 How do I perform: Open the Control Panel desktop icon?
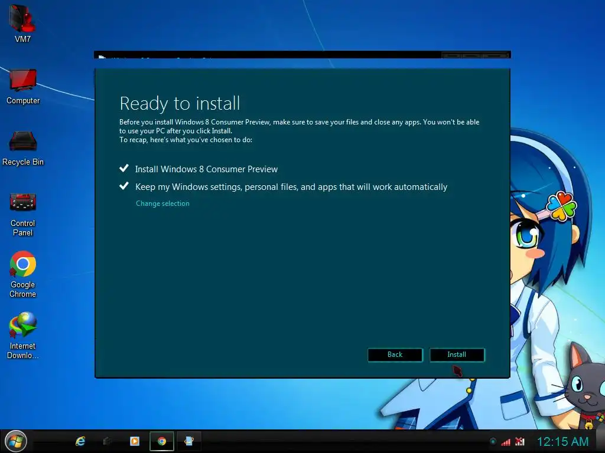(23, 214)
